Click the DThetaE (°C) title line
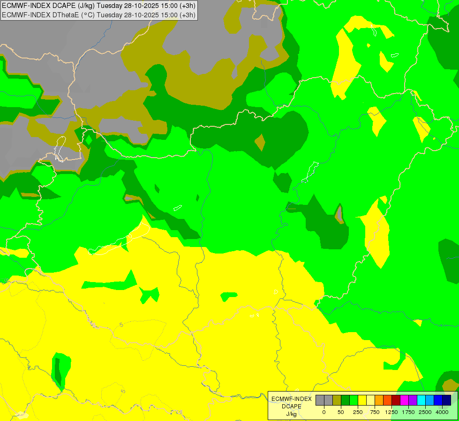 tap(98, 15)
